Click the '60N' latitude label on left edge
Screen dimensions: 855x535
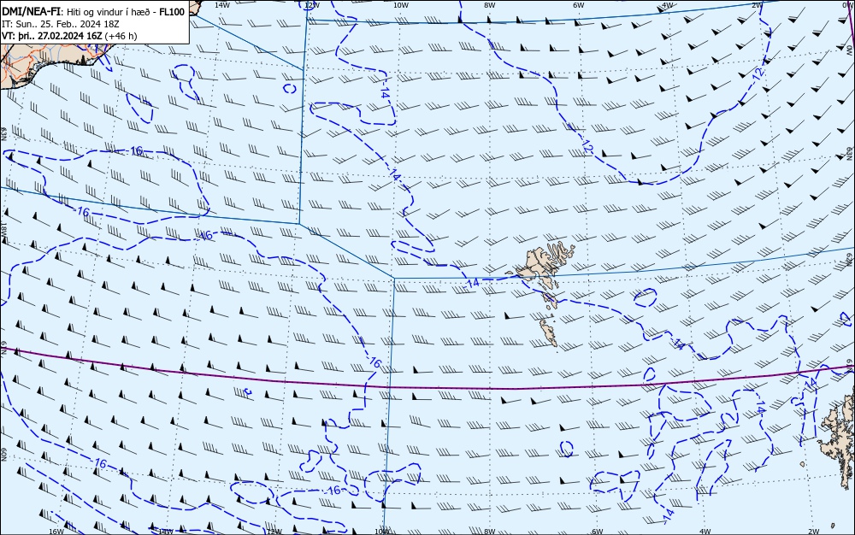tap(3, 455)
